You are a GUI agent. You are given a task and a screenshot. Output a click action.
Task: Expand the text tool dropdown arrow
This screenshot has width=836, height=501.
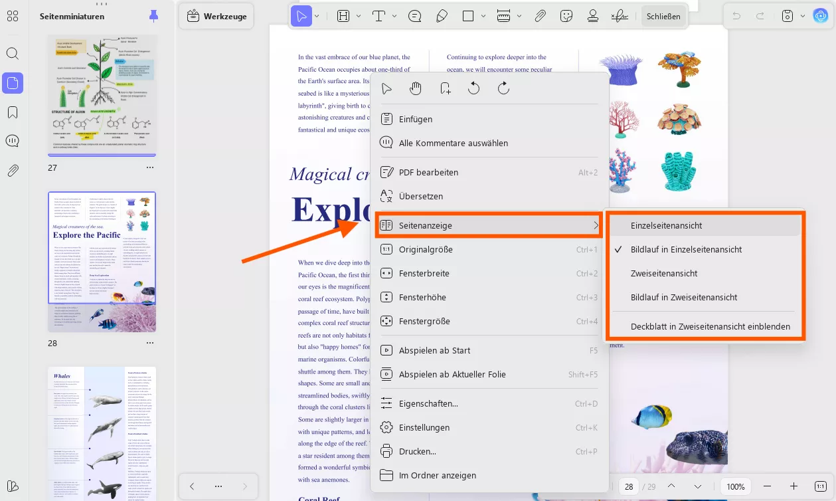point(394,16)
